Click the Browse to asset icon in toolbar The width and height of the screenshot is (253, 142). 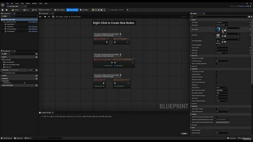tap(7, 10)
